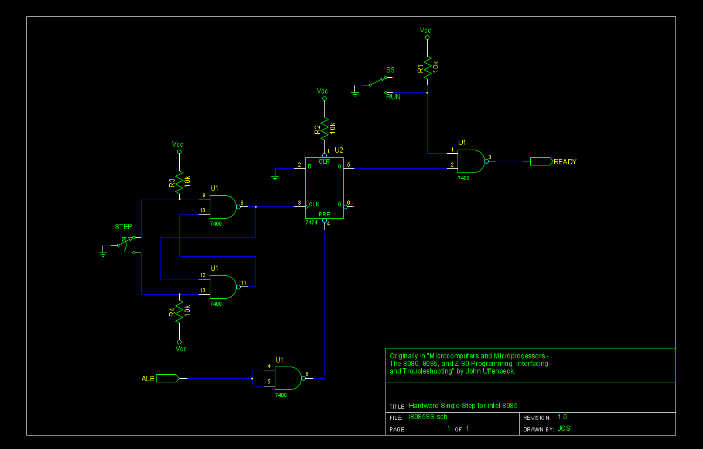
Task: Click the RUN label near the SS switch
Action: click(393, 97)
